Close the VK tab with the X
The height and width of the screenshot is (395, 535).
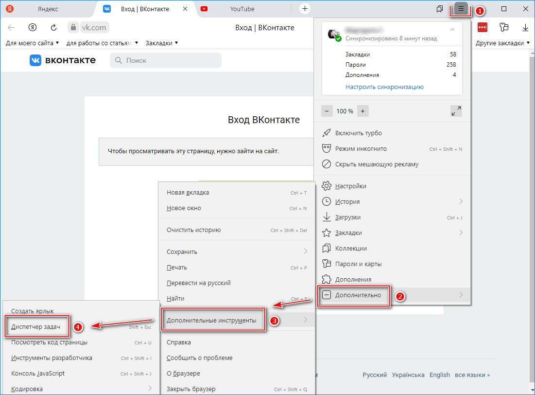coord(185,9)
